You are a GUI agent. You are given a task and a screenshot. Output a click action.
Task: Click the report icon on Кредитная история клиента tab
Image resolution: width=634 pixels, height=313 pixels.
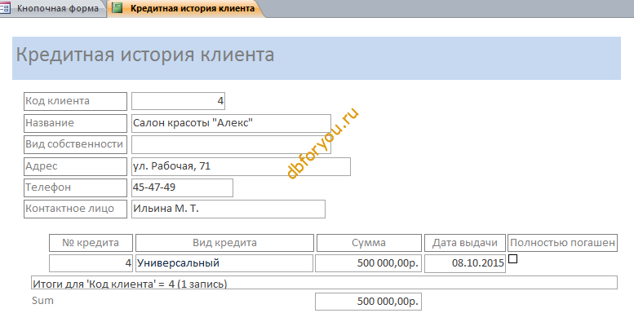click(x=117, y=8)
